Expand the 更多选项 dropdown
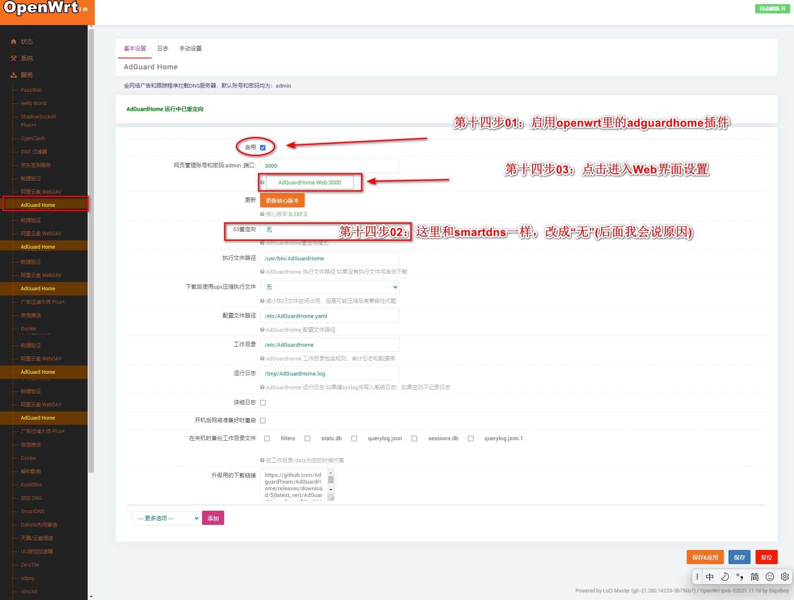Screen dimensions: 794x600 pyautogui.click(x=167, y=518)
